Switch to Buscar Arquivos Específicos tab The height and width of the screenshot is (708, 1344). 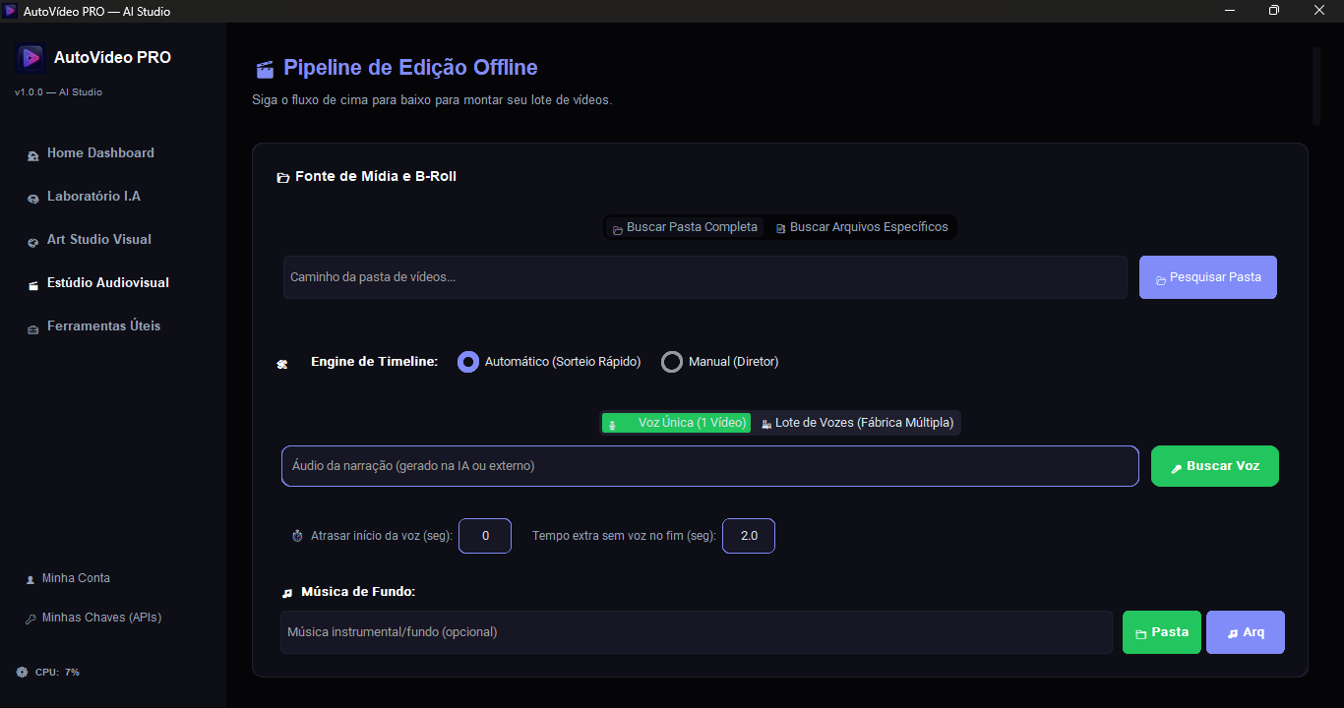click(x=862, y=227)
